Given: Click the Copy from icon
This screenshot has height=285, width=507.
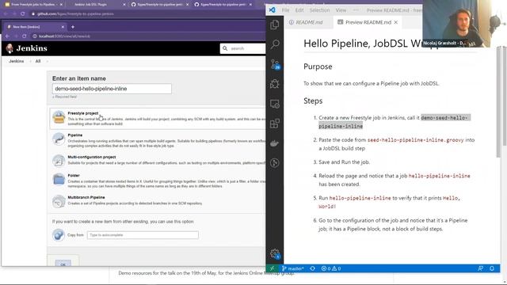Looking at the screenshot, I should coord(59,235).
